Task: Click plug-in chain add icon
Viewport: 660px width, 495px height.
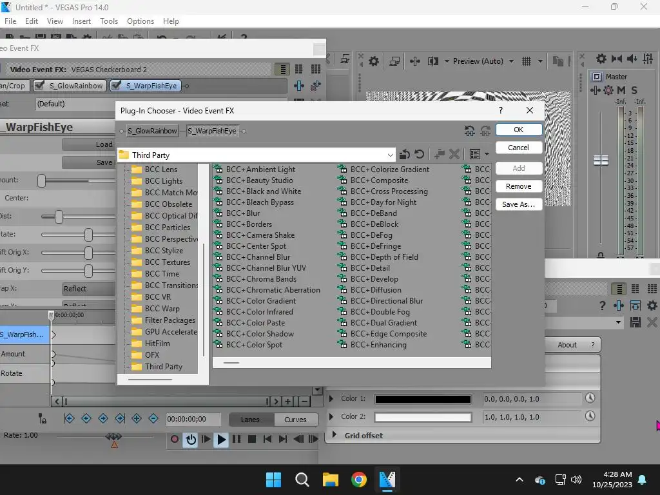Action: click(299, 86)
